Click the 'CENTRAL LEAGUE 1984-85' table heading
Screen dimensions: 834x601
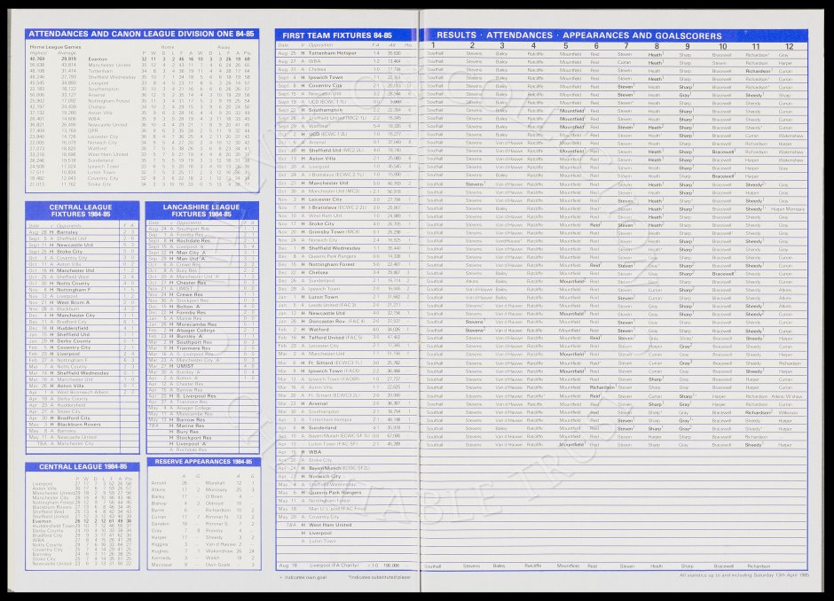(x=83, y=466)
